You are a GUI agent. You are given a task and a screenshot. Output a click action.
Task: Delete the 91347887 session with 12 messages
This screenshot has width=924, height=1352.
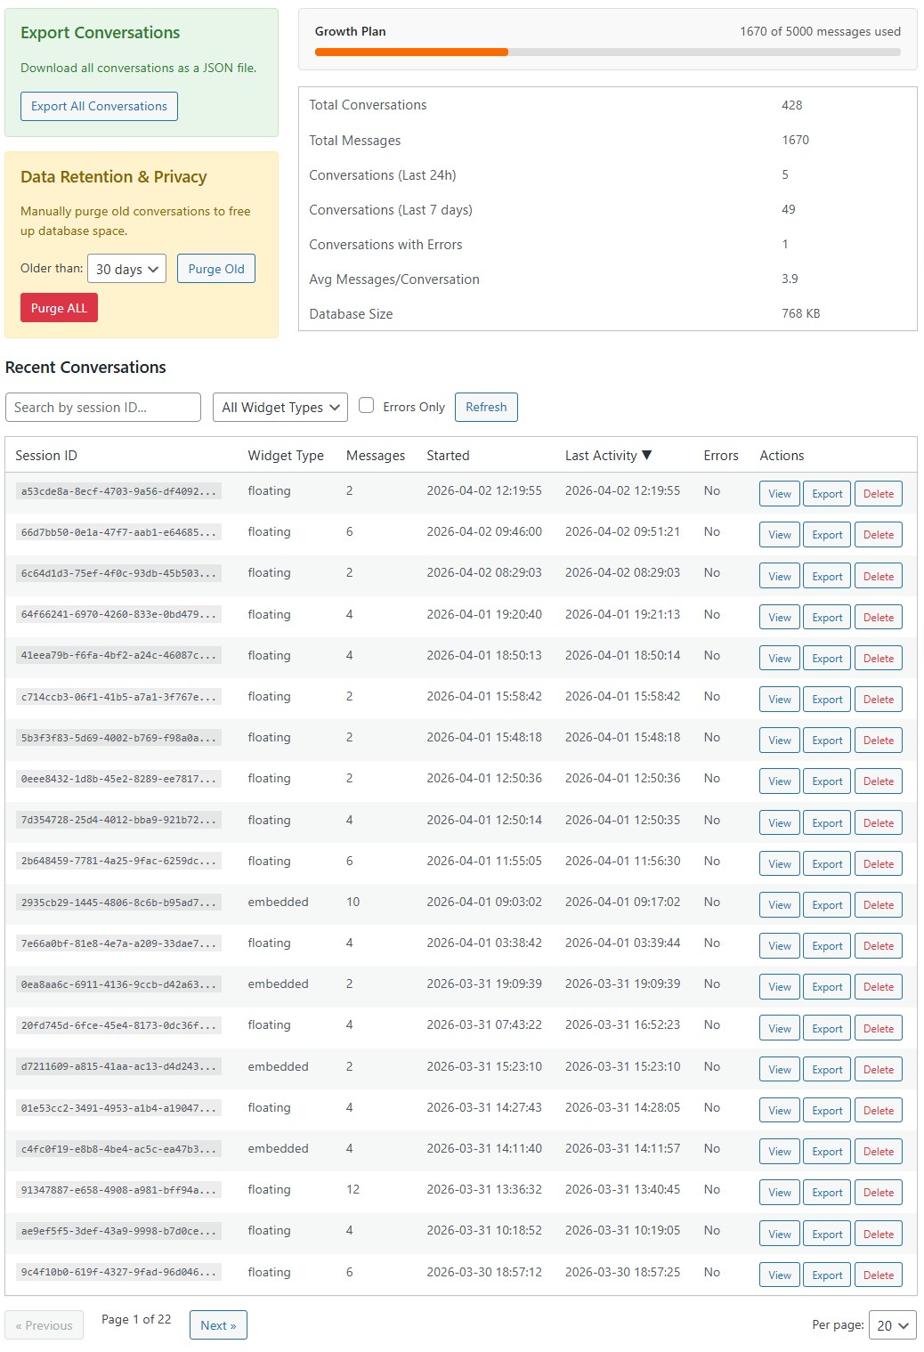(878, 1193)
